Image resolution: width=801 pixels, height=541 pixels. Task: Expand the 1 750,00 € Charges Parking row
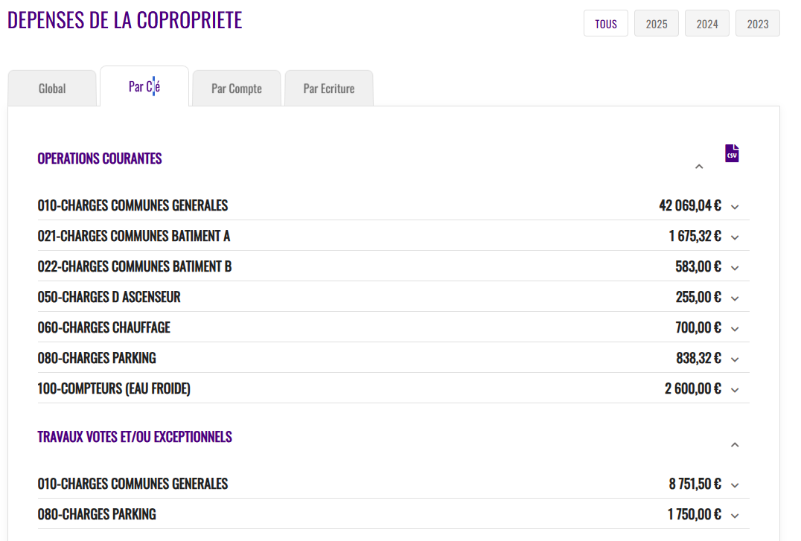pos(735,516)
